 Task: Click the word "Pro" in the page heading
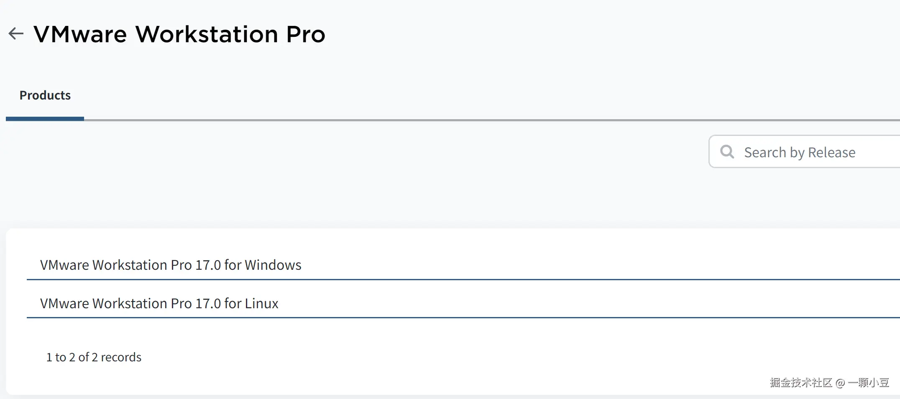coord(305,34)
